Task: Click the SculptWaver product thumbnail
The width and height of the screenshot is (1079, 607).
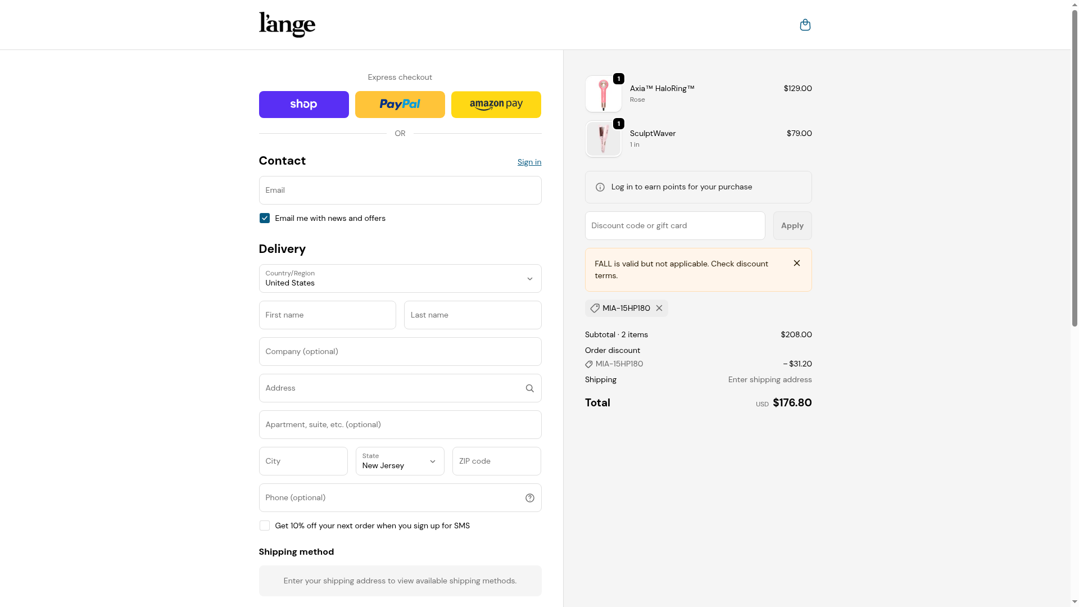Action: pyautogui.click(x=603, y=139)
